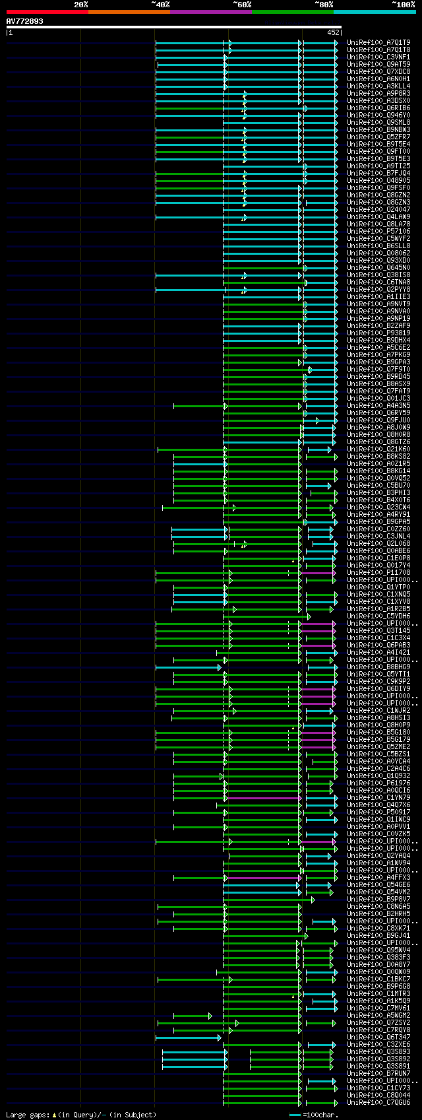Screen dimensions: 422x1120
Task: Open hit UniRef100_A3KLL4
Action: pos(378,86)
